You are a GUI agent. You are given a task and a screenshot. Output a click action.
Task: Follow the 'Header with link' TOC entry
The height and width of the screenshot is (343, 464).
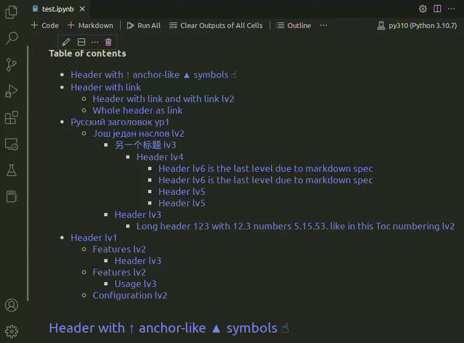105,87
